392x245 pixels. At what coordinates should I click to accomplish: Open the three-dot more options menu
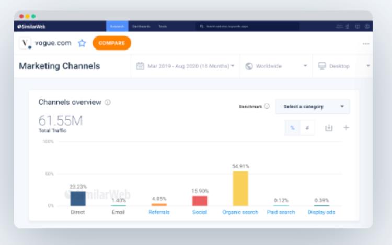pyautogui.click(x=366, y=44)
